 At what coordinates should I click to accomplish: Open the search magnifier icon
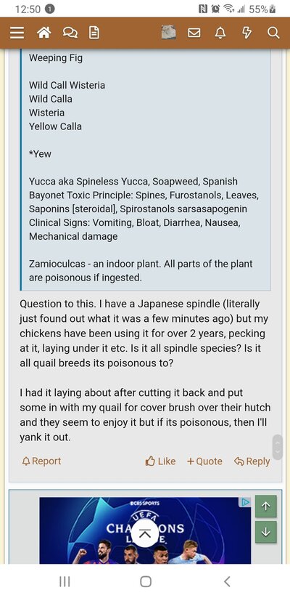[x=273, y=33]
